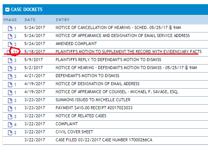Screen dimensions: 208x152
Task: Click the Entry column header
Action: coord(63,20)
